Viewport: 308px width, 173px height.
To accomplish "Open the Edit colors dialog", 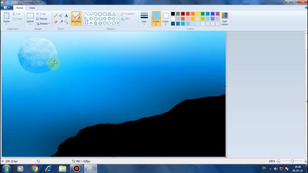I will pyautogui.click(x=225, y=19).
